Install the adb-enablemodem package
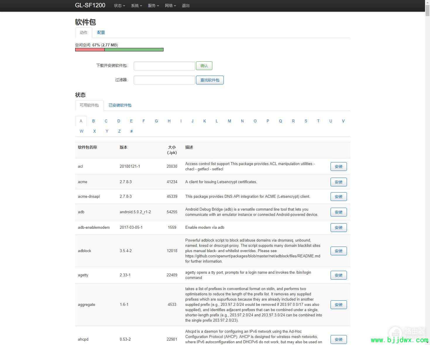 (x=339, y=228)
